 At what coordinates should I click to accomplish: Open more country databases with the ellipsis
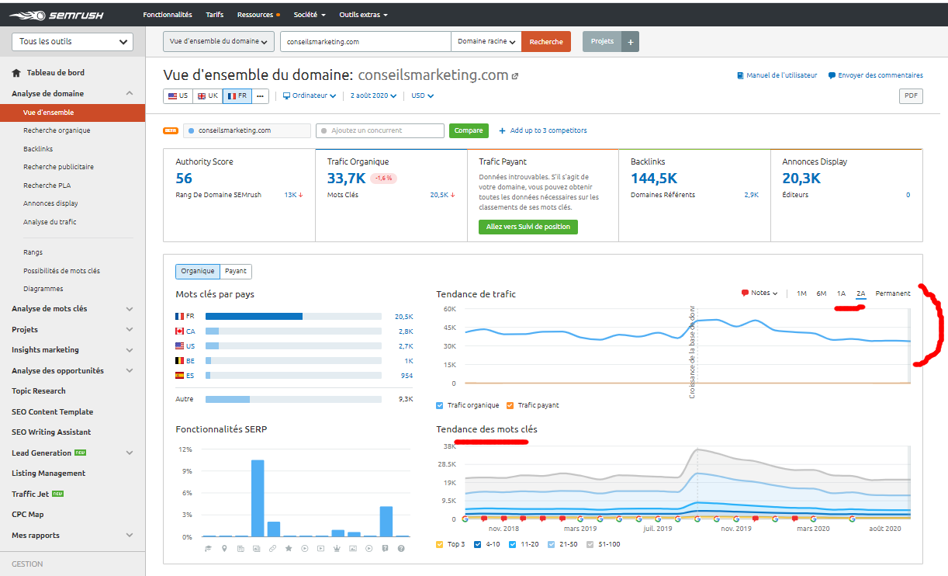(x=260, y=96)
